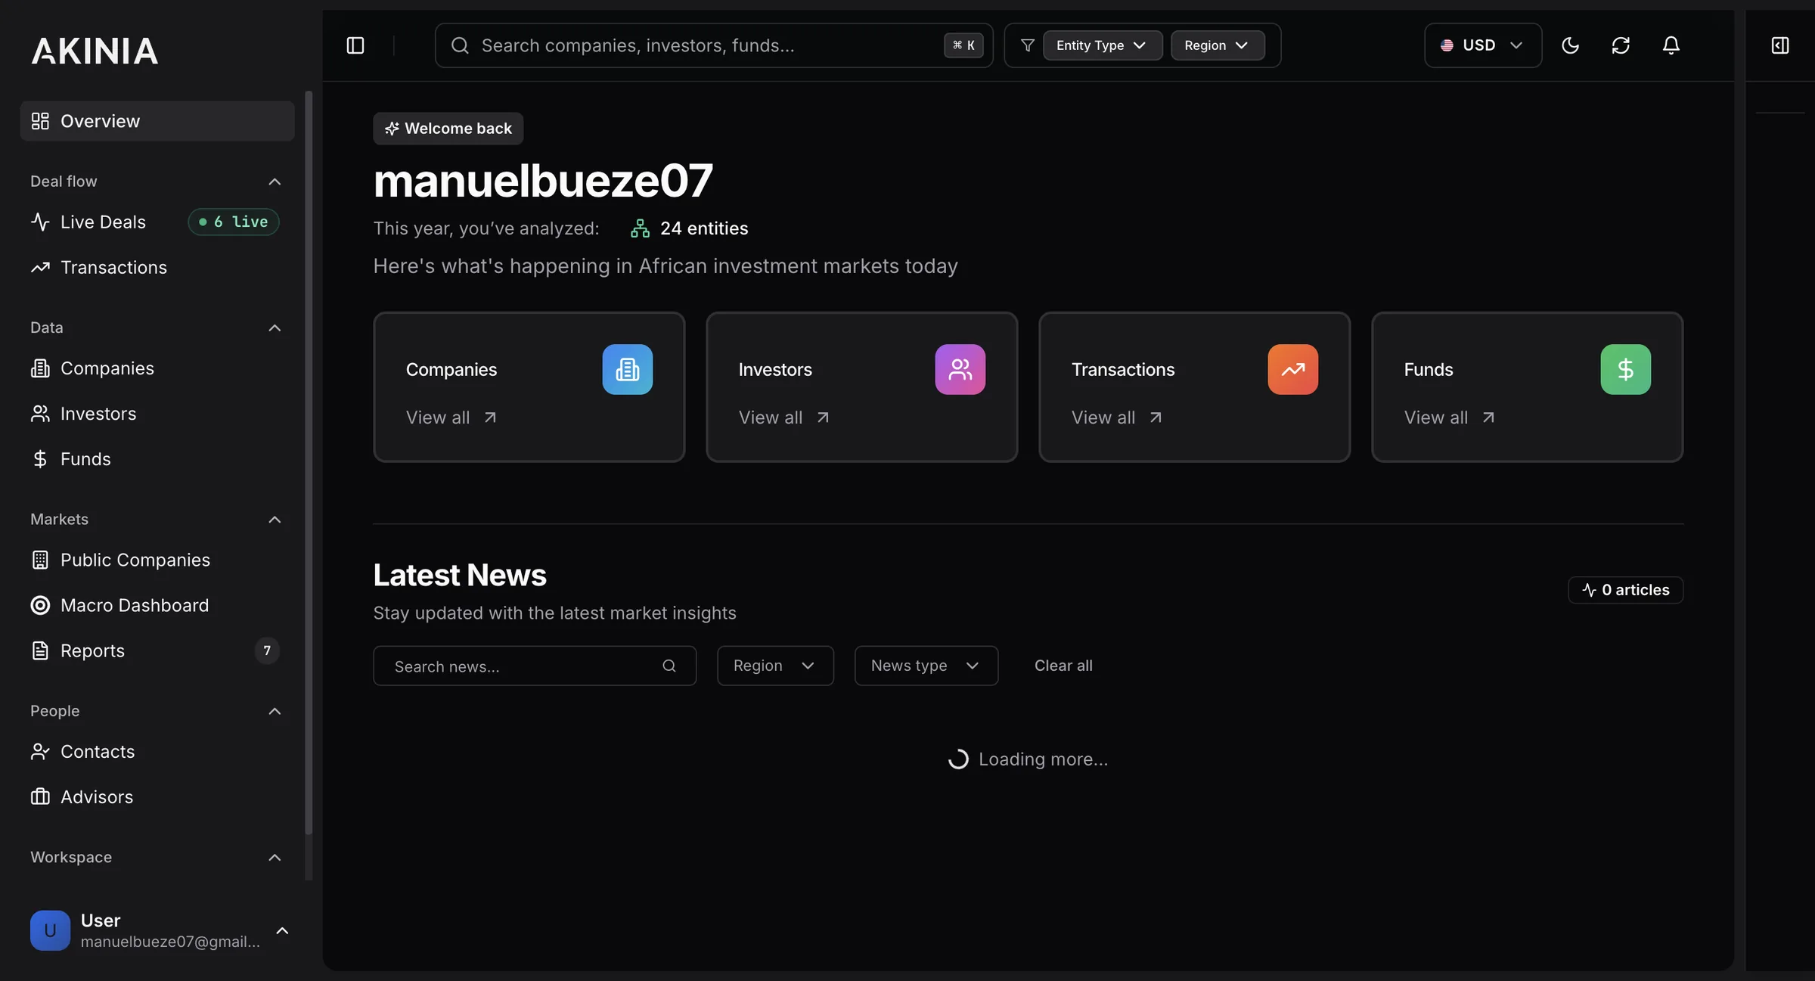This screenshot has height=981, width=1815.
Task: Collapse the Markets section
Action: 275,520
